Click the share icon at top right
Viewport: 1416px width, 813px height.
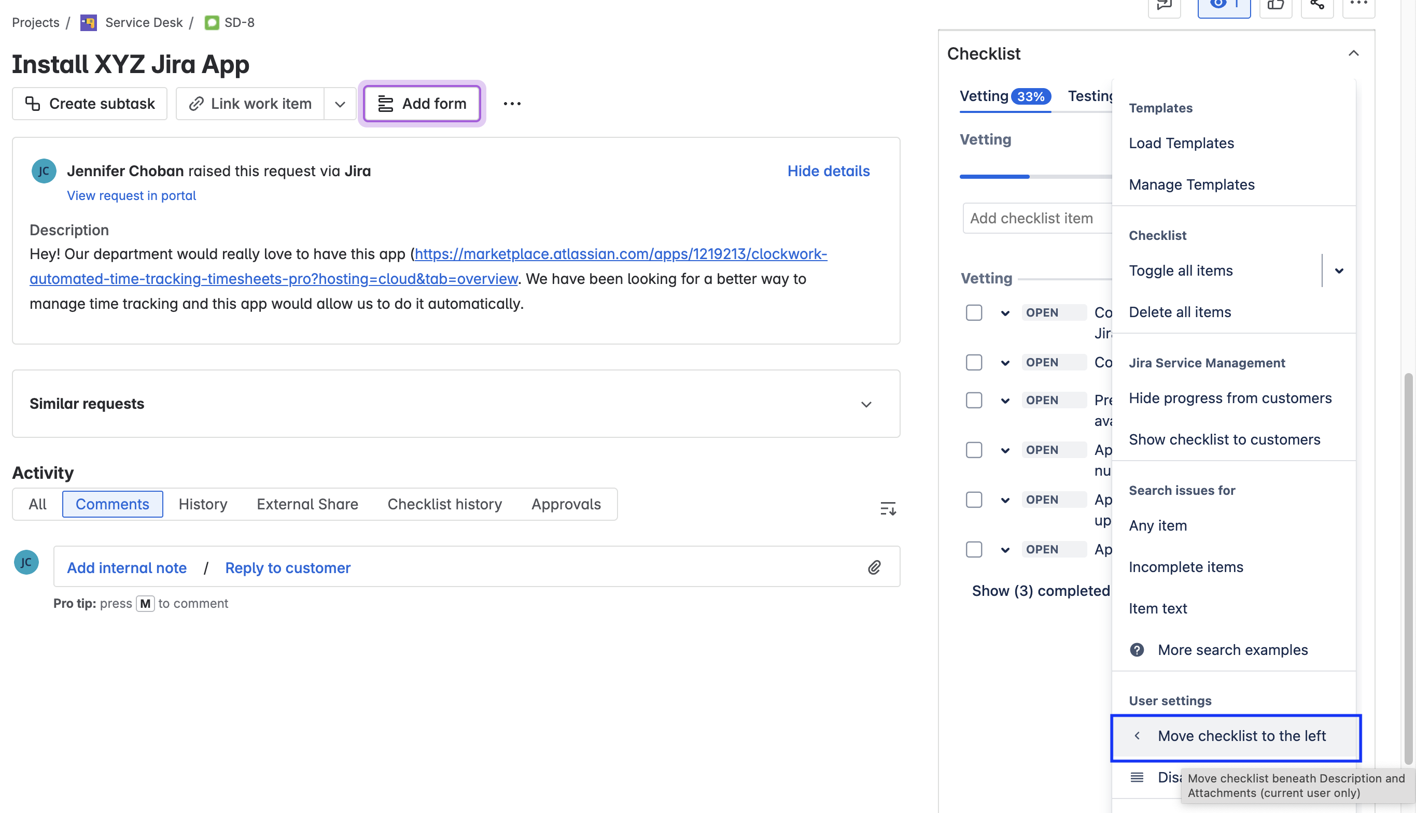[x=1317, y=6]
